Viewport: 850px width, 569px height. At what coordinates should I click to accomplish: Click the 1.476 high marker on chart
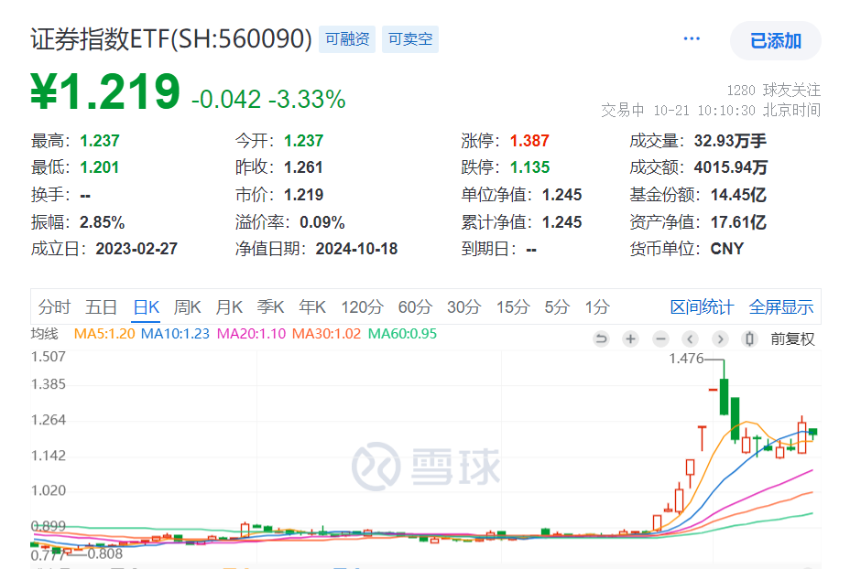(686, 359)
